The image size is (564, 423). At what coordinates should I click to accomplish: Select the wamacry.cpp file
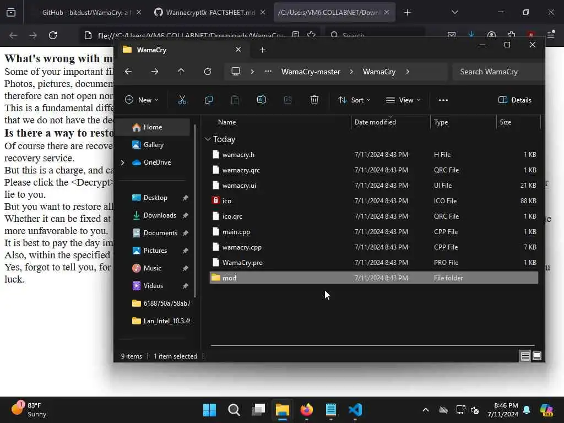374,247
